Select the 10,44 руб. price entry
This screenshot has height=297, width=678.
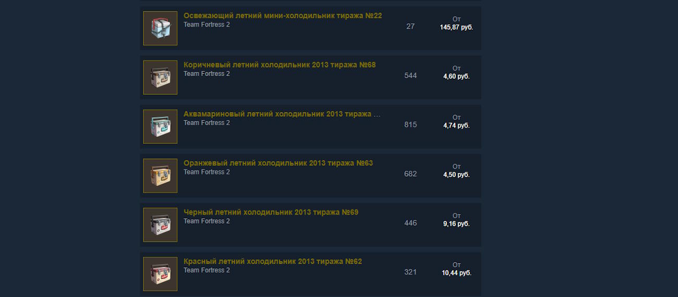(456, 273)
